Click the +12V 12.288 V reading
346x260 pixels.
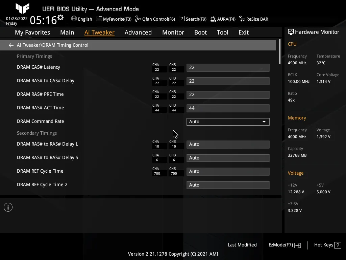pos(296,192)
